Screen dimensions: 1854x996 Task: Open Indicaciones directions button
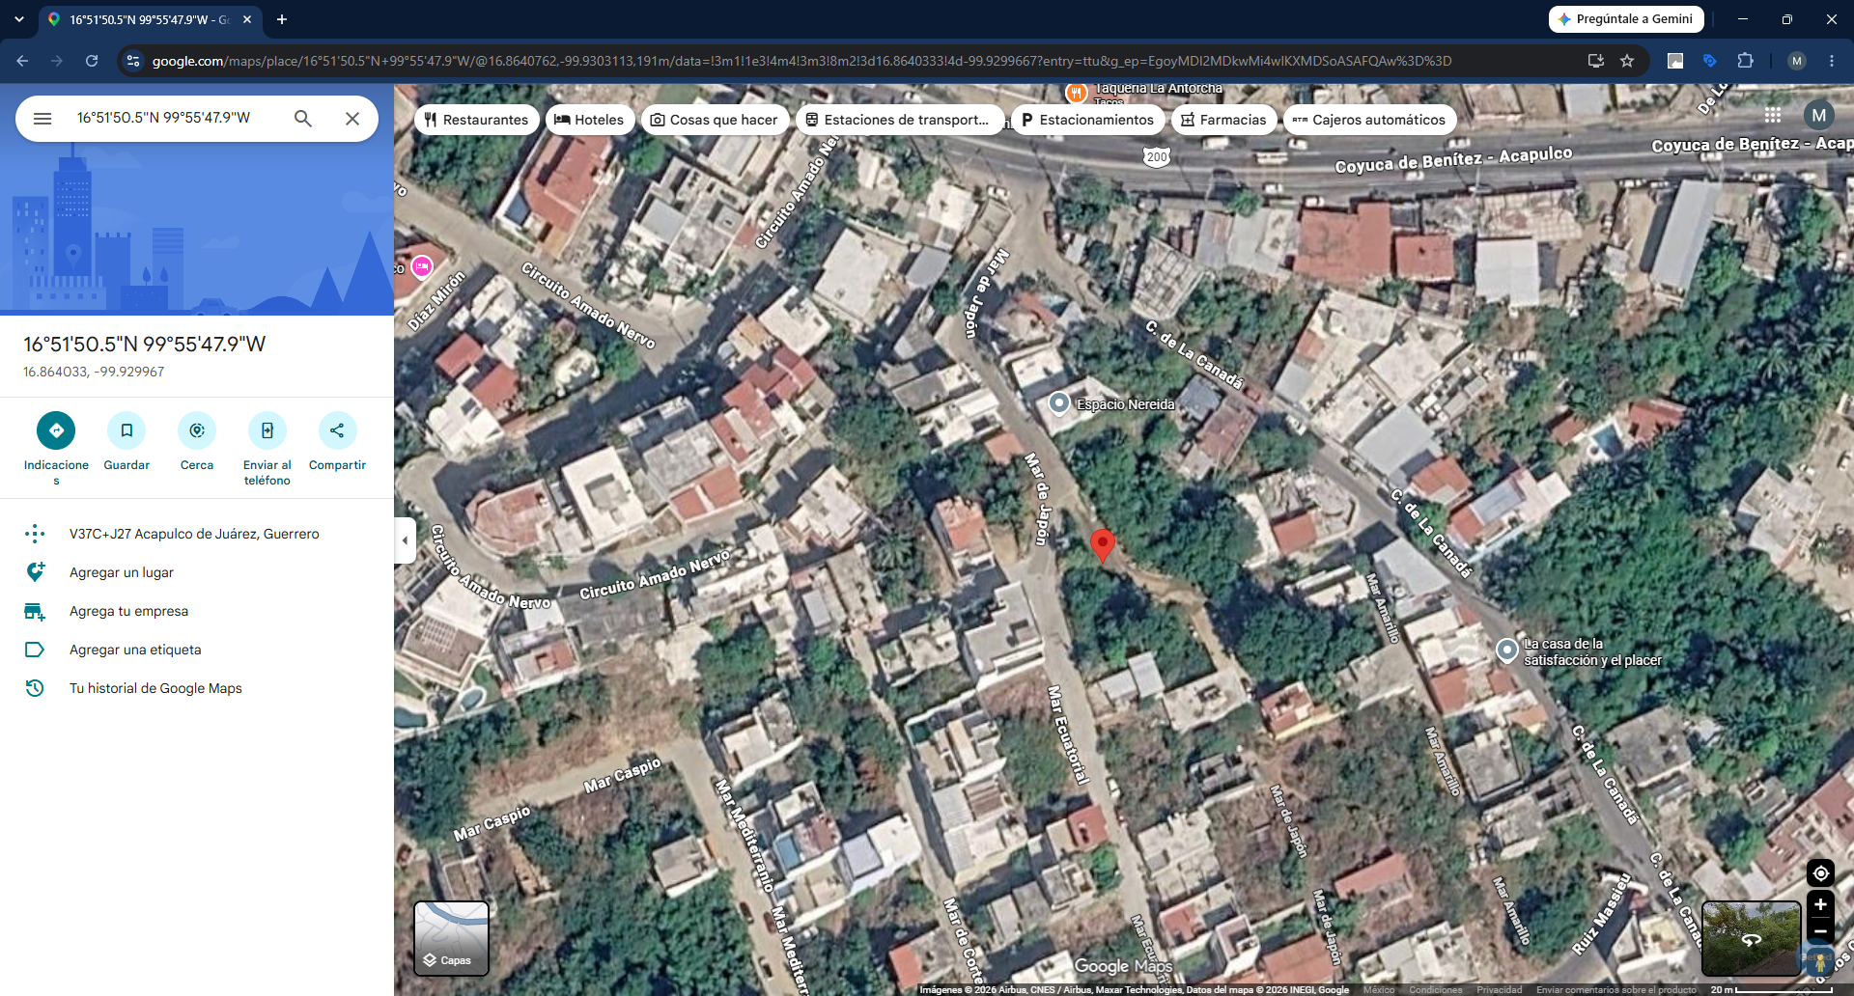pyautogui.click(x=56, y=449)
